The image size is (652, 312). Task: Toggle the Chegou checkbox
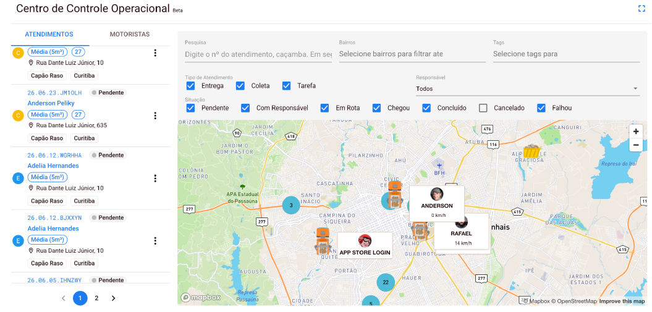point(377,108)
